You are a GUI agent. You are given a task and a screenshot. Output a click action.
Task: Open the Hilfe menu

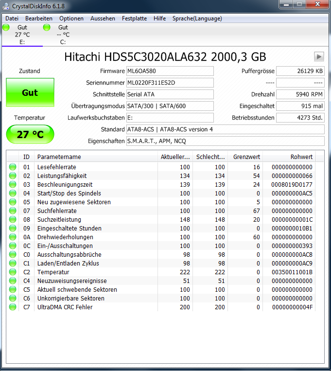(160, 18)
